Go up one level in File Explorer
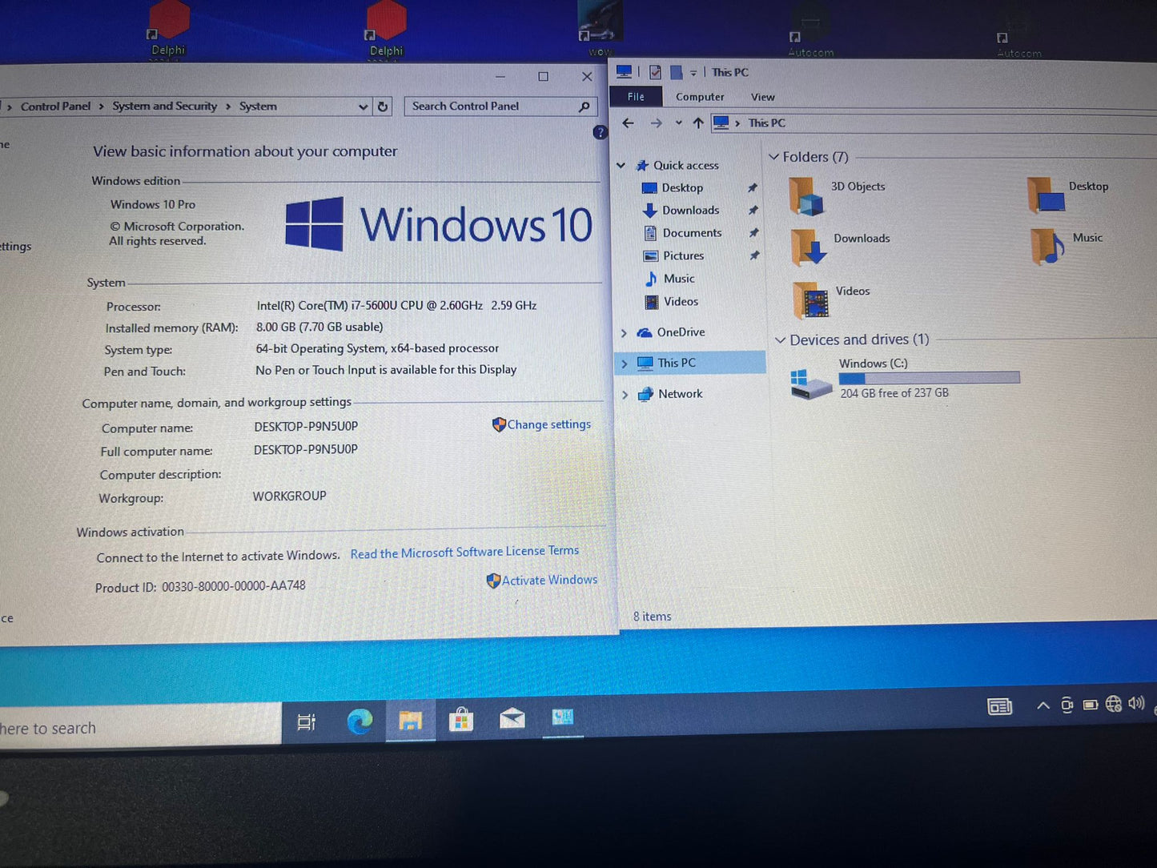The height and width of the screenshot is (868, 1157). [698, 123]
